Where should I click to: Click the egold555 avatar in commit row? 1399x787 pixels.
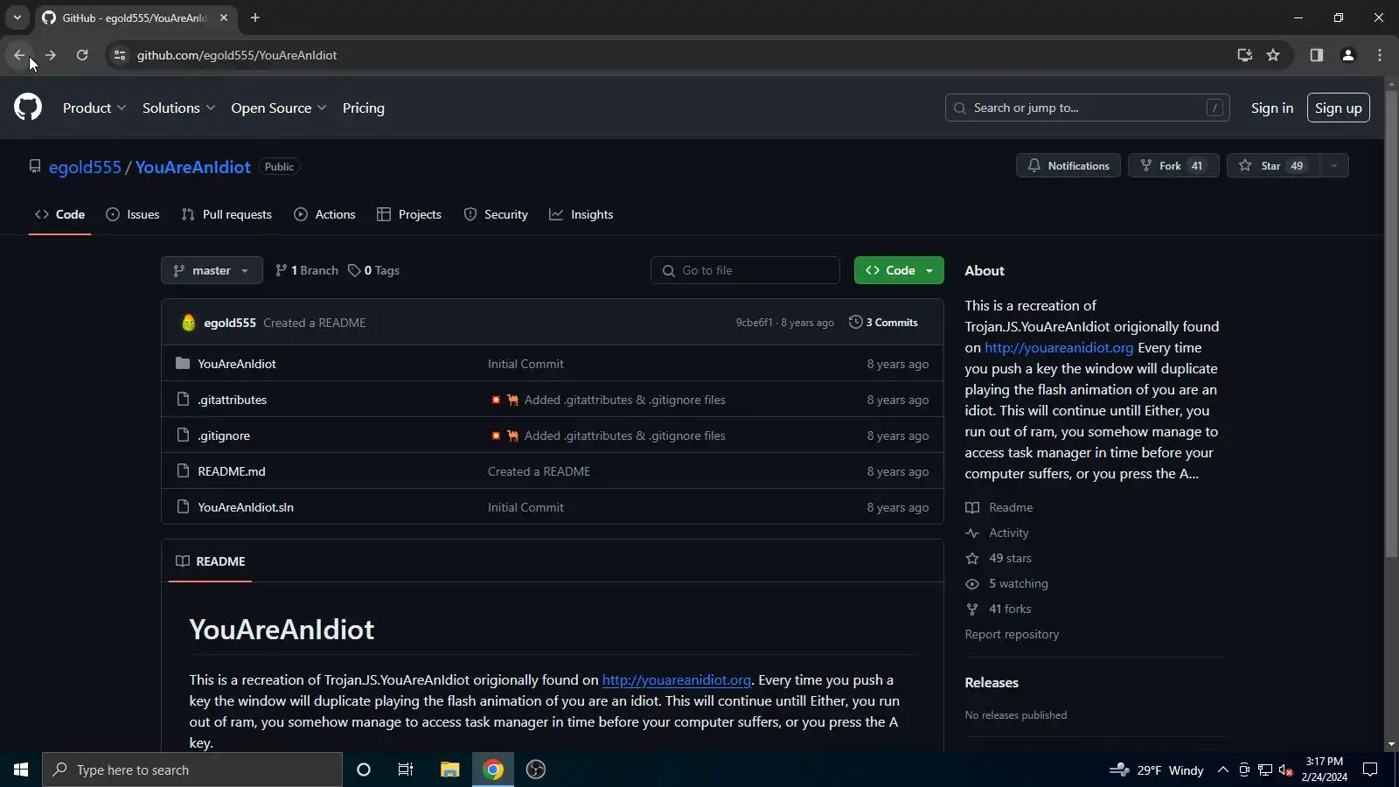click(x=188, y=323)
